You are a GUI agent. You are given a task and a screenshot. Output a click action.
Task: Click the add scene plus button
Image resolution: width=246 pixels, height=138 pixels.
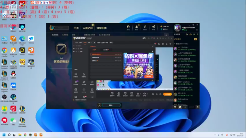tap(94, 43)
